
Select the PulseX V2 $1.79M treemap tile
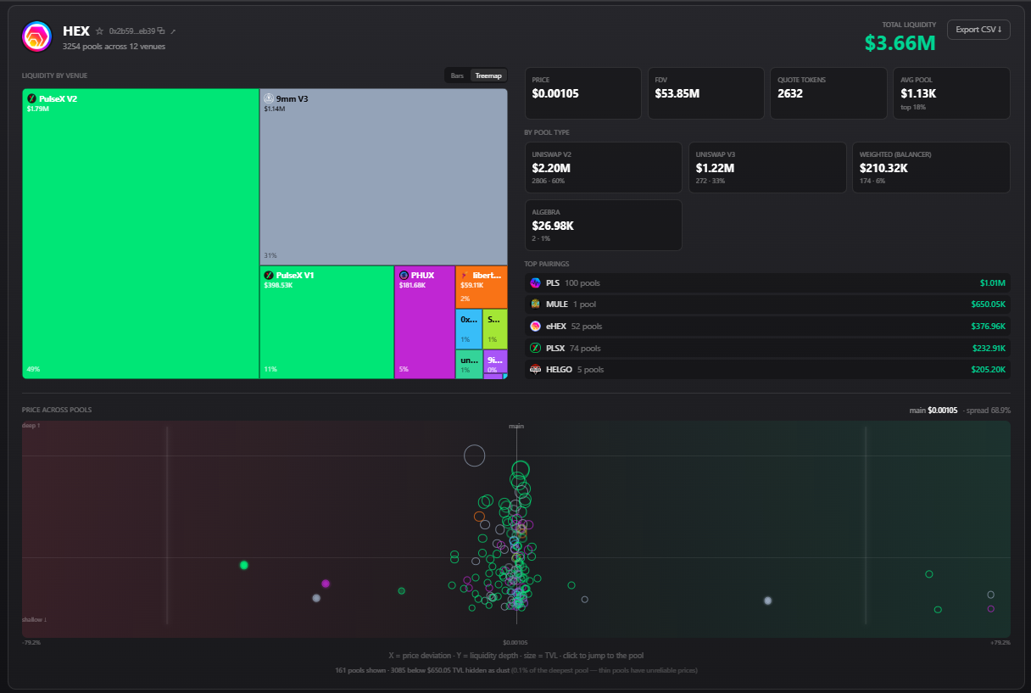pyautogui.click(x=141, y=233)
